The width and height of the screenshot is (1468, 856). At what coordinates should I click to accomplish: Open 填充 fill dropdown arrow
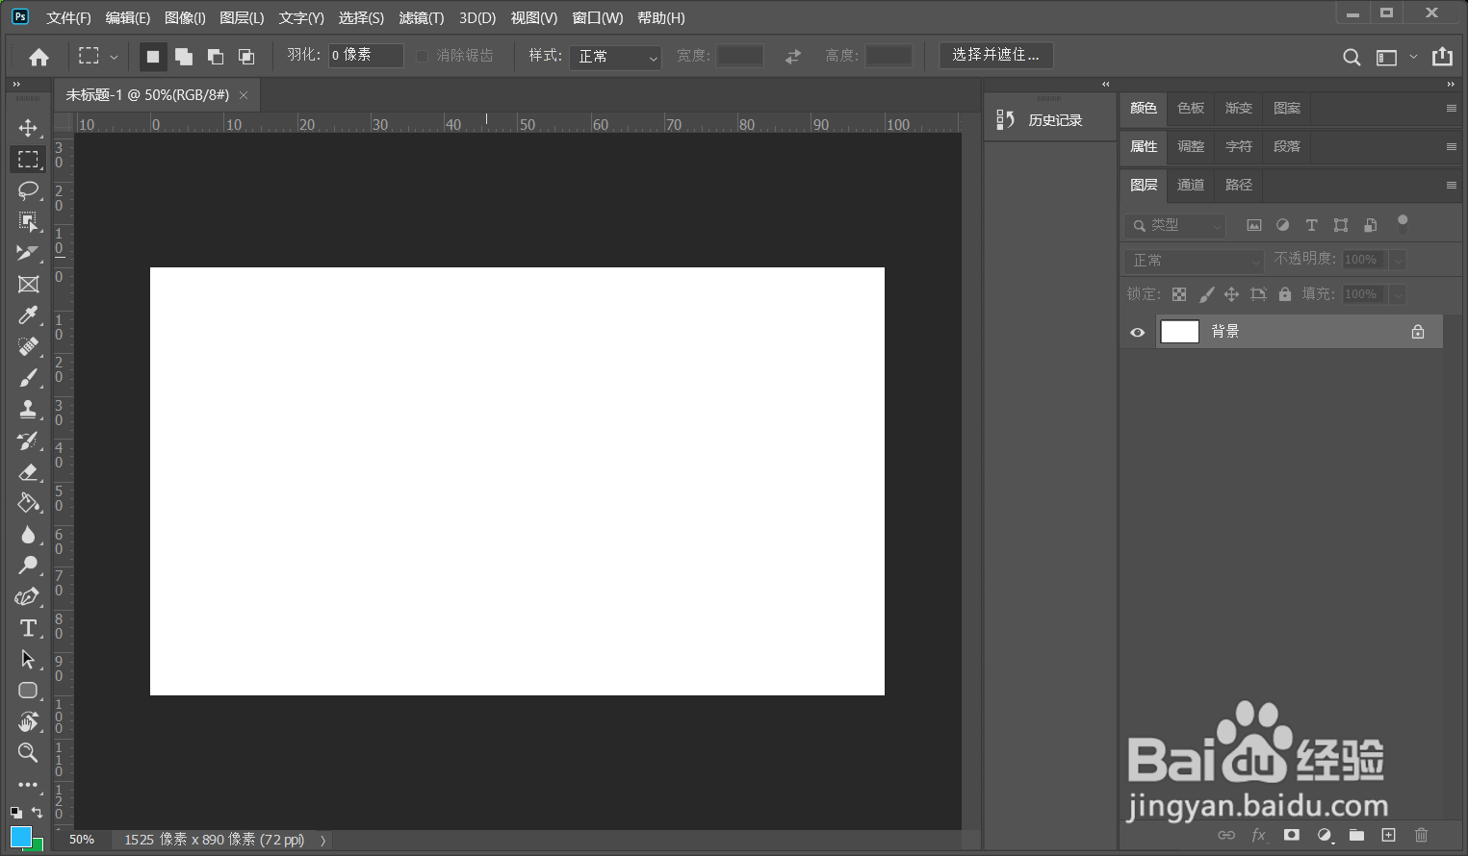1398,294
